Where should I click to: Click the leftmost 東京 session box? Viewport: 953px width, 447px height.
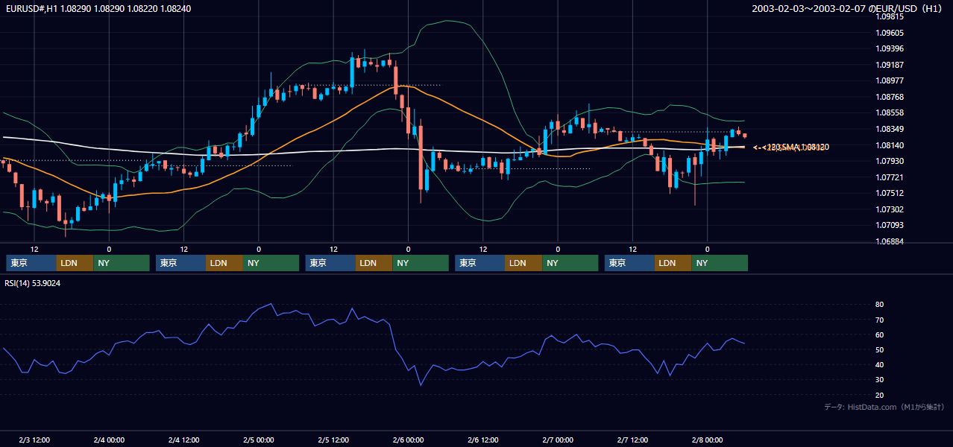[31, 263]
